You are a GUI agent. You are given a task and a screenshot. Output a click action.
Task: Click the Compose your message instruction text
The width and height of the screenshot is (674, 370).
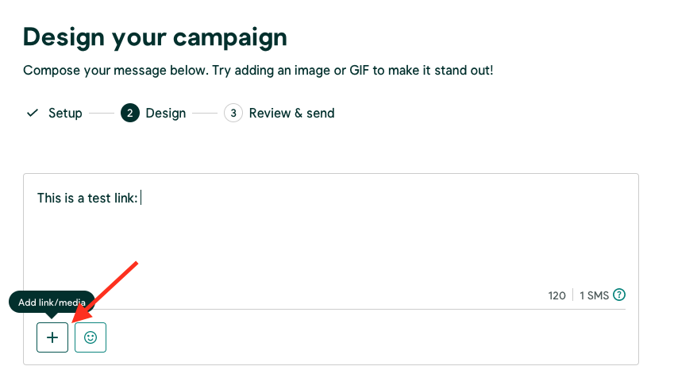click(x=258, y=71)
